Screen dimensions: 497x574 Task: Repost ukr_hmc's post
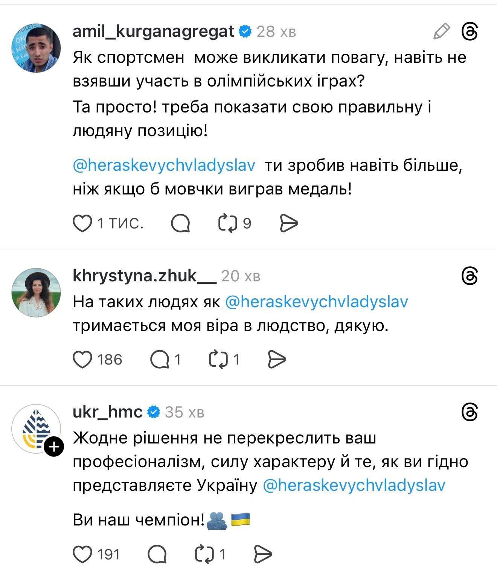[204, 554]
